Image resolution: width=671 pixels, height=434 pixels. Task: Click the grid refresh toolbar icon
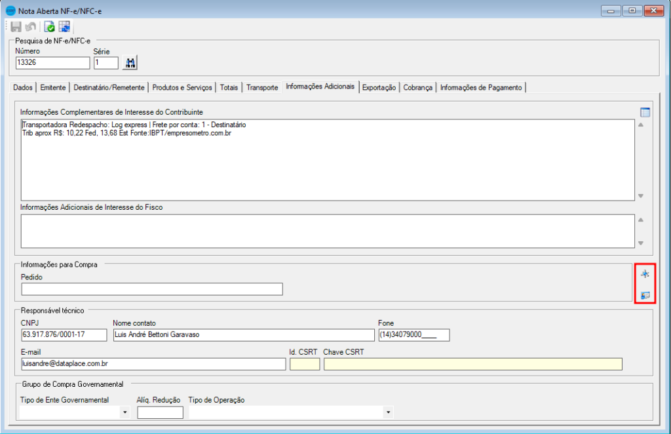(x=64, y=27)
